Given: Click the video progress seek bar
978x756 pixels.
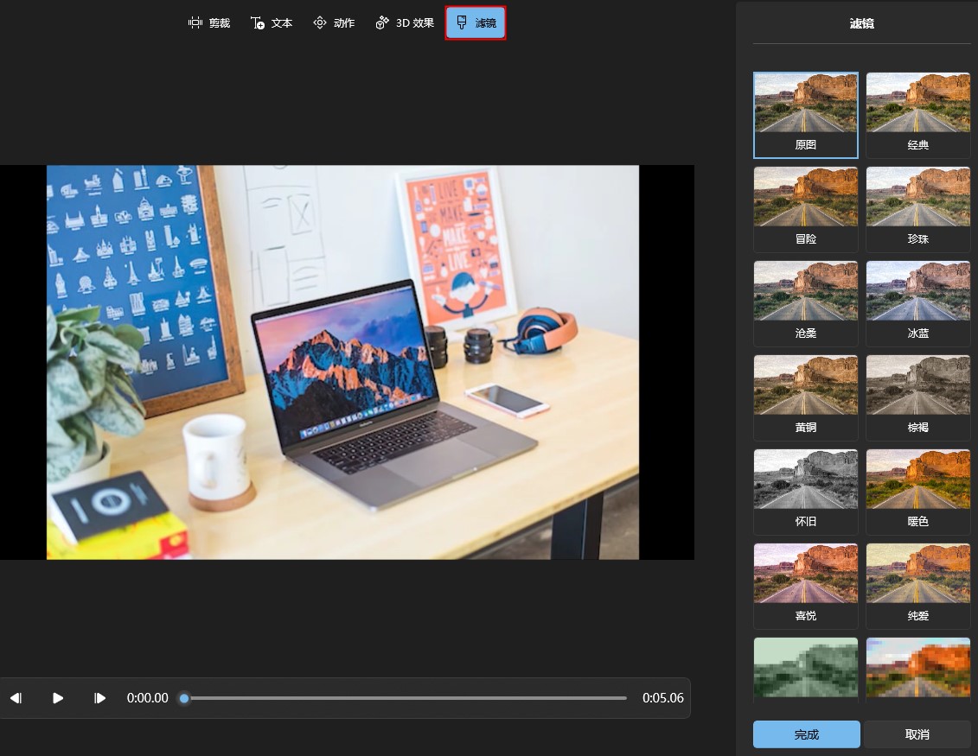Looking at the screenshot, I should tap(405, 698).
